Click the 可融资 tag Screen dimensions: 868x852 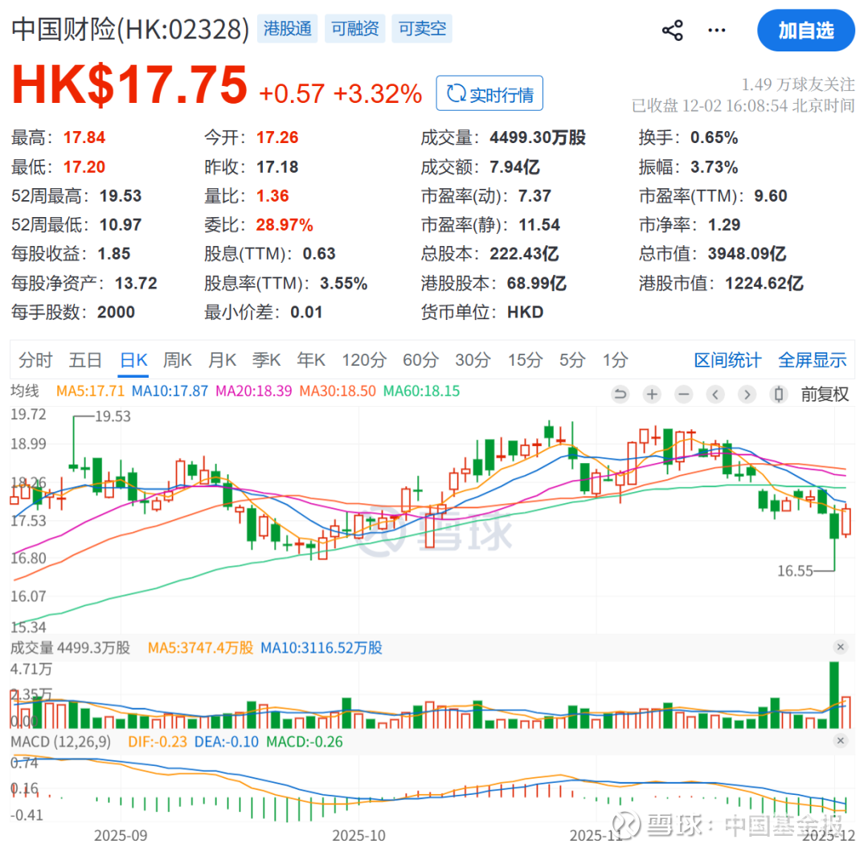click(355, 29)
